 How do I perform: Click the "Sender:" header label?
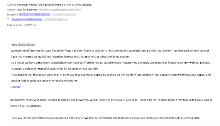tap(11, 10)
